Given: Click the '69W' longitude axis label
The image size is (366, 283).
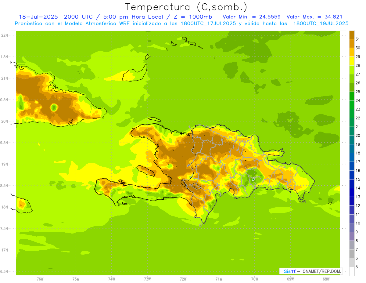Looking at the screenshot, I should pyautogui.click(x=290, y=279).
